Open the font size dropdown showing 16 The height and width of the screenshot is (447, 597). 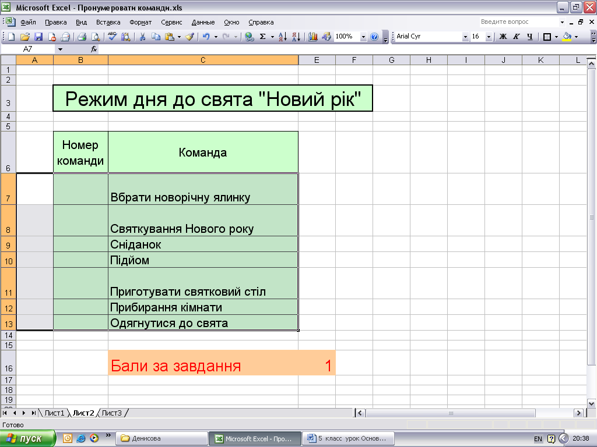tap(489, 37)
